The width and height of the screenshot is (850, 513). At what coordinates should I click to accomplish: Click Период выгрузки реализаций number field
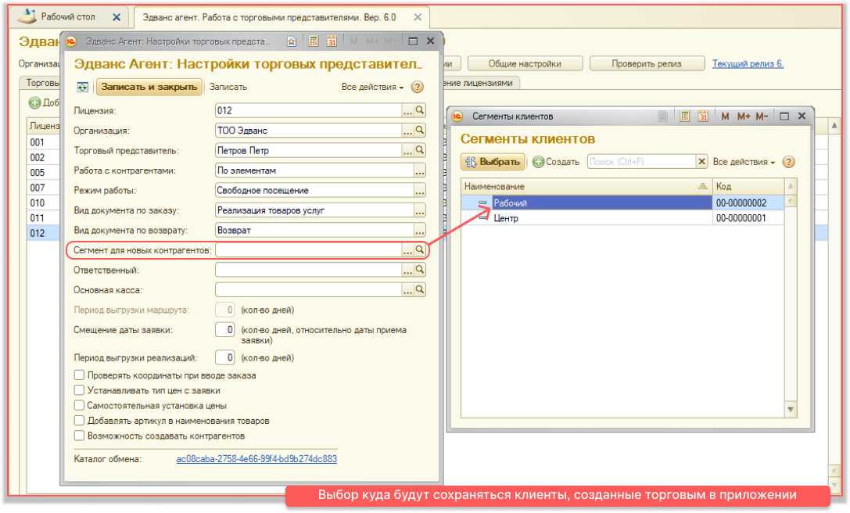coord(225,358)
